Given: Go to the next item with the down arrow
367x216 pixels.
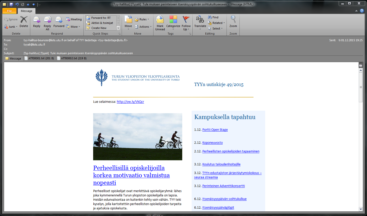Looking at the screenshot, I should click(x=34, y=4).
